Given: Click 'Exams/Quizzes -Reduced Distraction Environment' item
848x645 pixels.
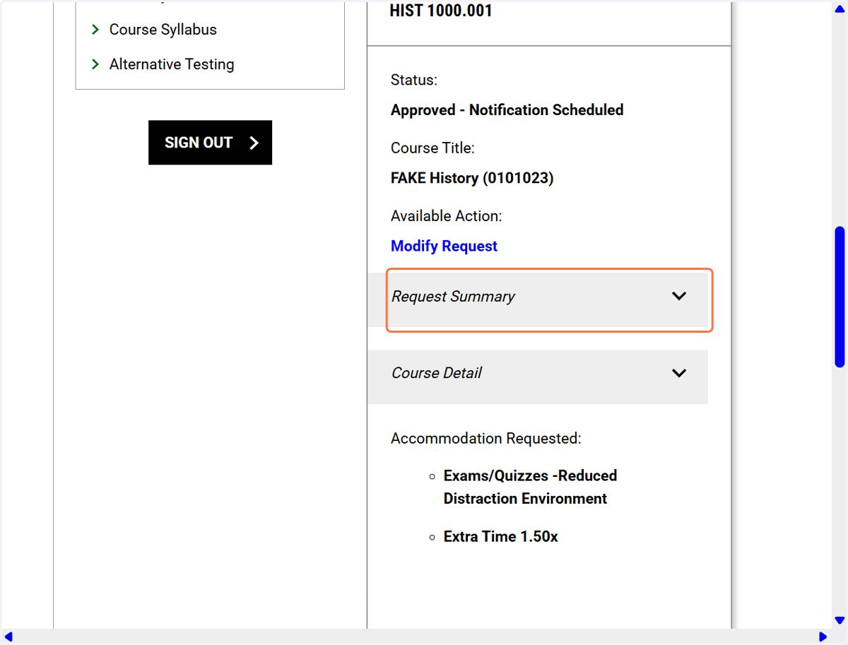Looking at the screenshot, I should point(530,487).
